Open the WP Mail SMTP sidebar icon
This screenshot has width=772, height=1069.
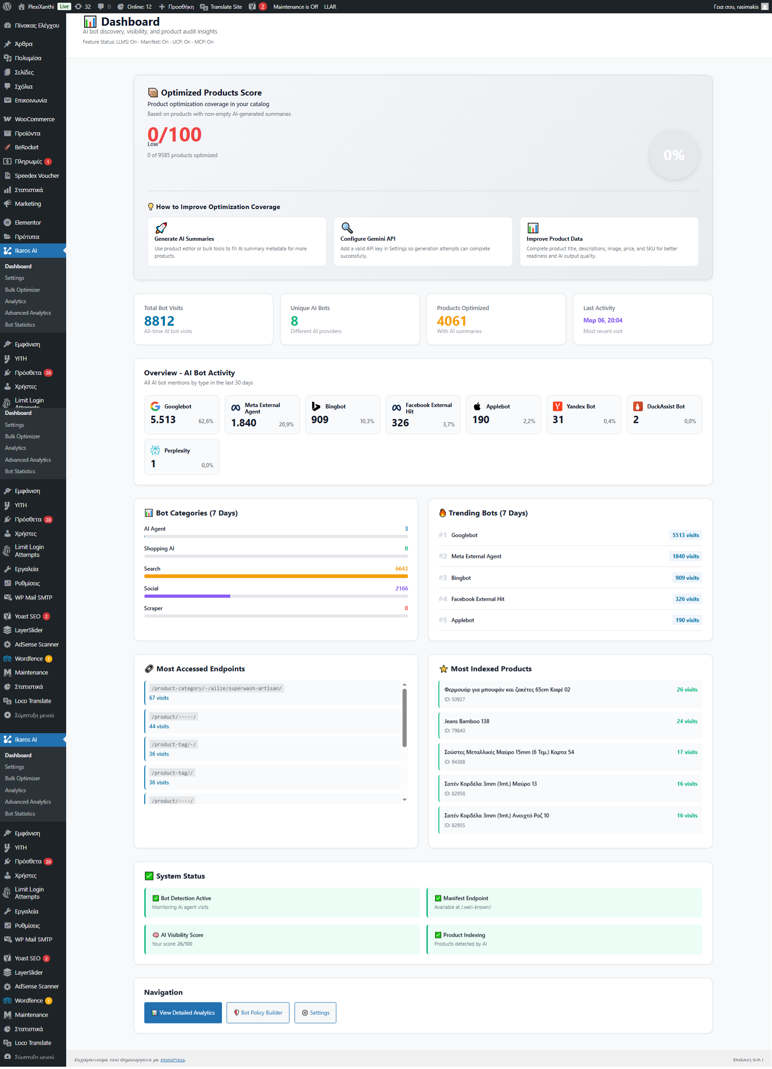tap(7, 597)
